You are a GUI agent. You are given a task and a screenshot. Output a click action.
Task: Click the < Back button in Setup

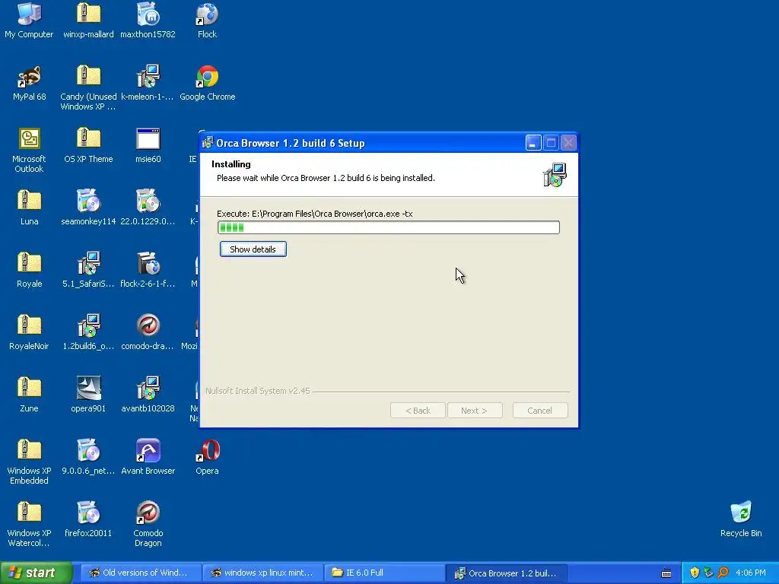(418, 411)
